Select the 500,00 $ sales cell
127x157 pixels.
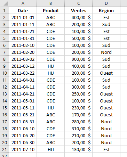pos(79,38)
